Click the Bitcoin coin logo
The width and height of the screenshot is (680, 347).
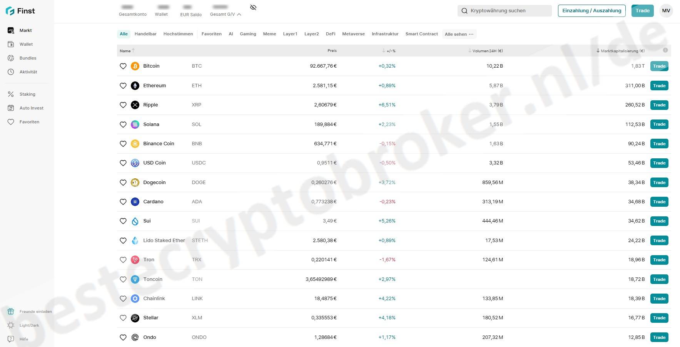point(135,66)
